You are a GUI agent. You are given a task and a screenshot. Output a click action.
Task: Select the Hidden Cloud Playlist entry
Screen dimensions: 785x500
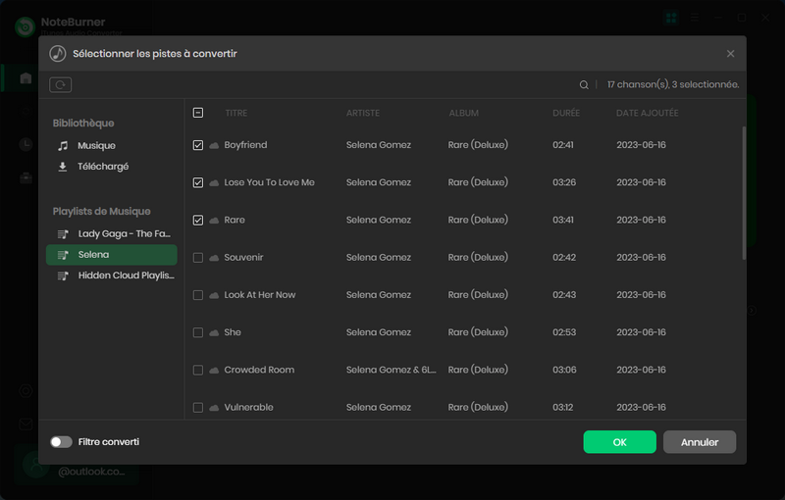point(111,275)
